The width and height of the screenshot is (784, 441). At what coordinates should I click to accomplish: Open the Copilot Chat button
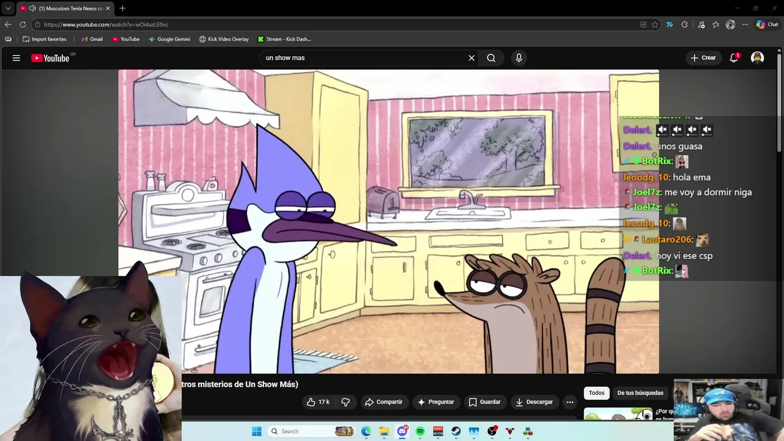coord(767,24)
